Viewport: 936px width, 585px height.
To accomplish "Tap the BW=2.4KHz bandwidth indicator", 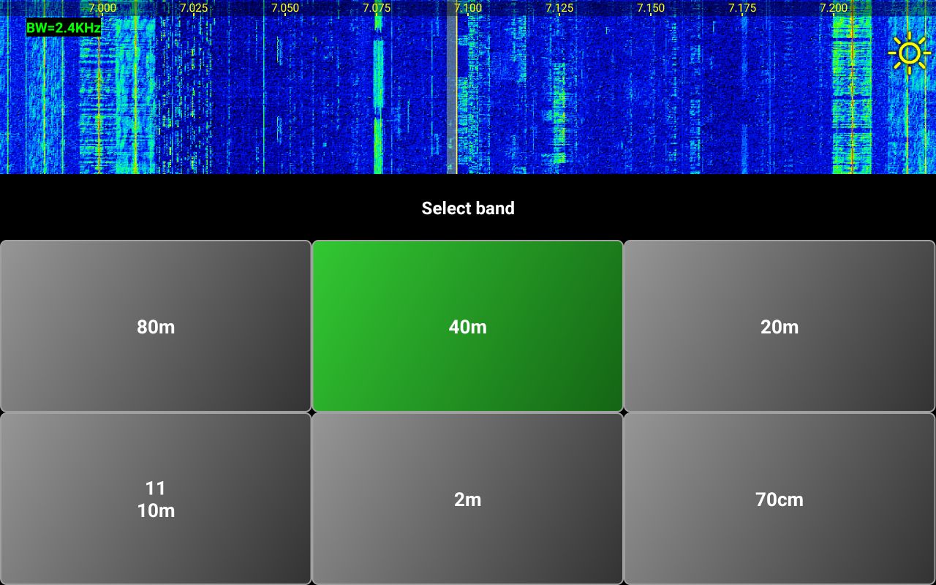I will (x=64, y=29).
